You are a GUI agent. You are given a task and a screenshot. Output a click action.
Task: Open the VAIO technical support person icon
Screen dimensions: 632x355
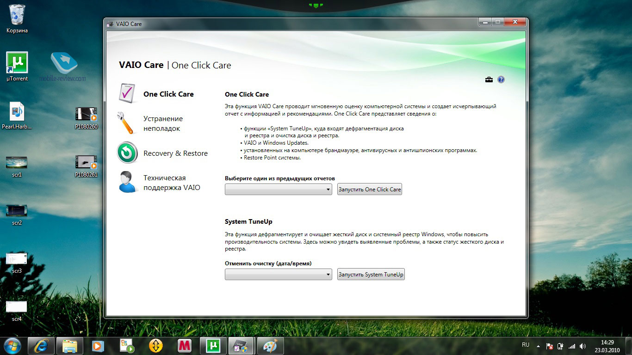point(128,182)
